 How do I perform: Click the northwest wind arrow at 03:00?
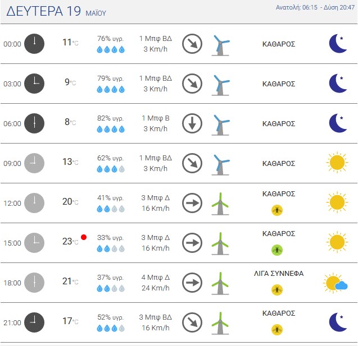point(192,84)
